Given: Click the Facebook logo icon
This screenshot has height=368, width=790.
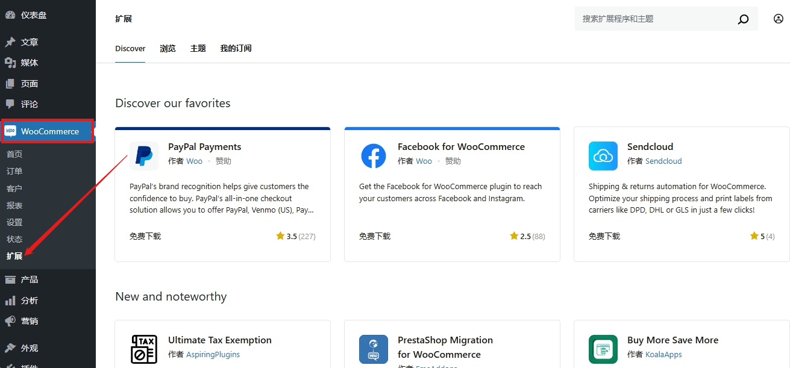Looking at the screenshot, I should [x=374, y=156].
